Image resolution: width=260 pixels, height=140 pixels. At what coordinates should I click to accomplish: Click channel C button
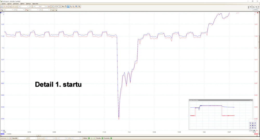coord(52,10)
